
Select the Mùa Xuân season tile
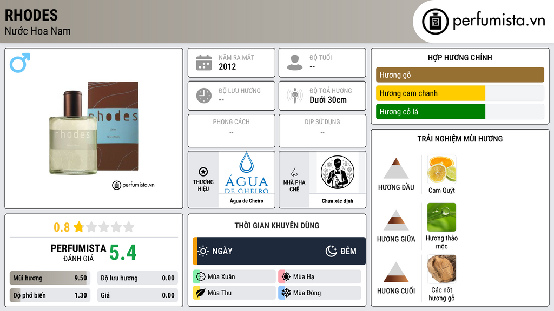click(234, 277)
